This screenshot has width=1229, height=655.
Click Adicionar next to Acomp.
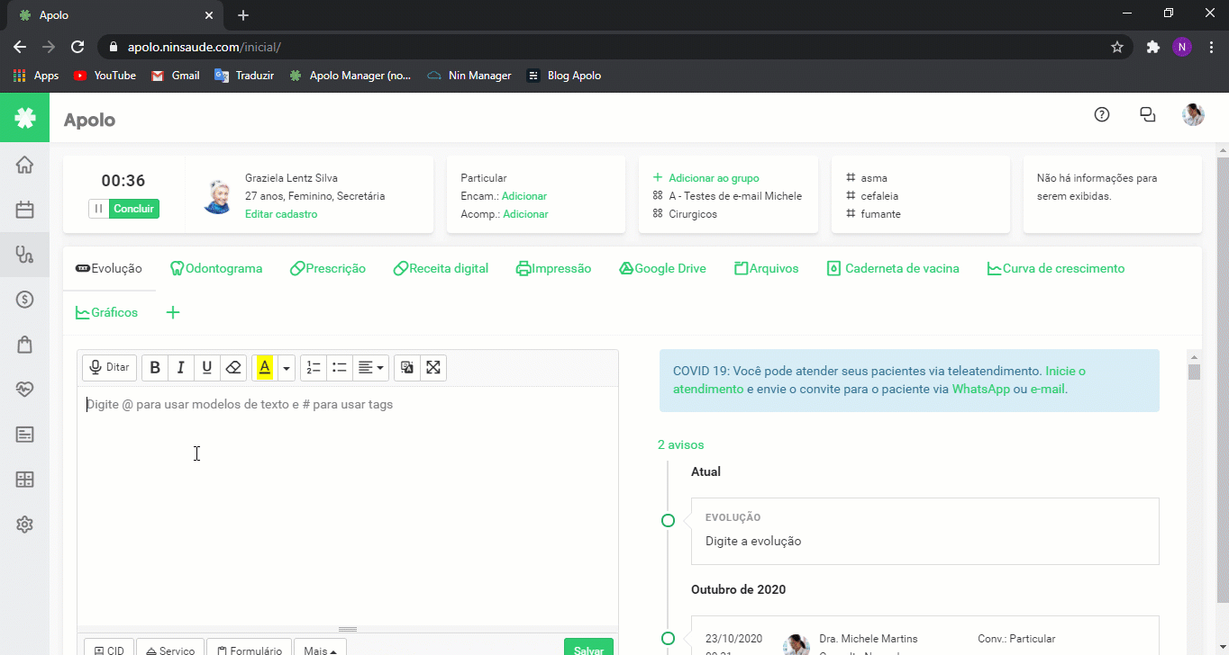click(x=525, y=214)
